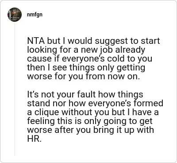Collapse the comment using the vertical thread line

[15, 89]
